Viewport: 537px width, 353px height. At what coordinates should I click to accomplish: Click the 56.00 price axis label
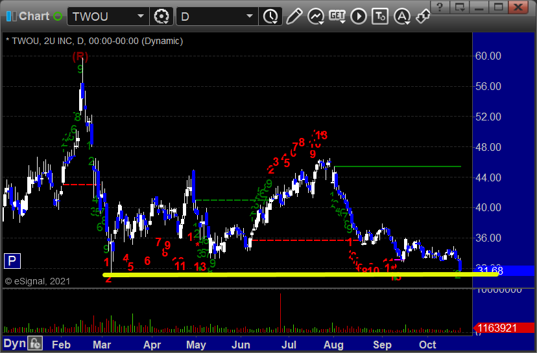pos(488,86)
